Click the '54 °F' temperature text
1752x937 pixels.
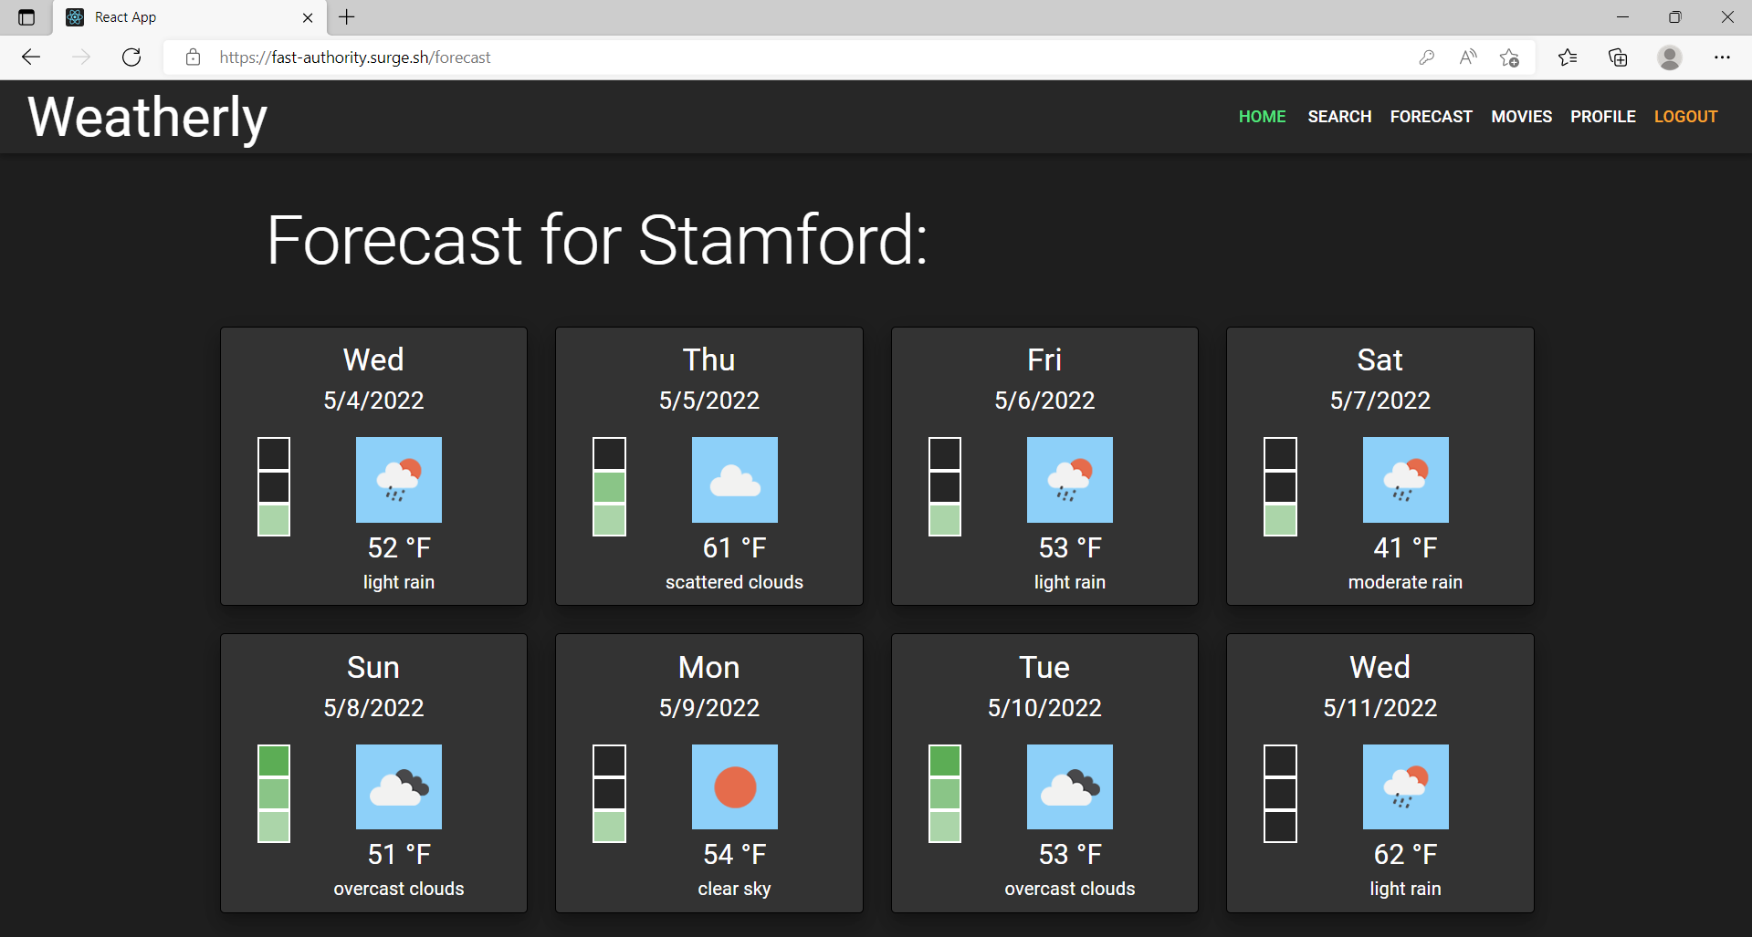click(x=735, y=855)
